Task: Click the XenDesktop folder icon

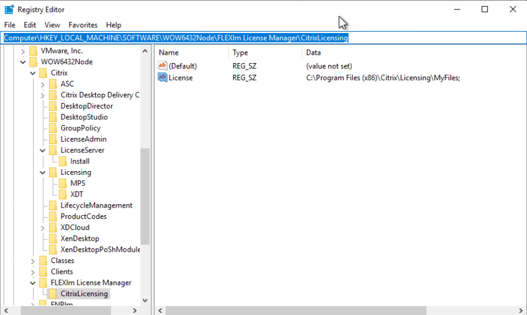Action: pos(53,239)
